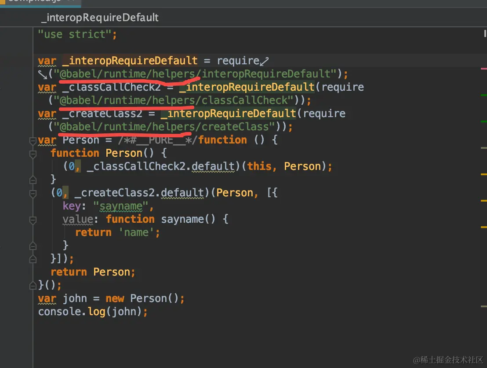This screenshot has width=487, height=368.
Task: Click the topmost yellow warning stripe mark
Action: point(483,174)
